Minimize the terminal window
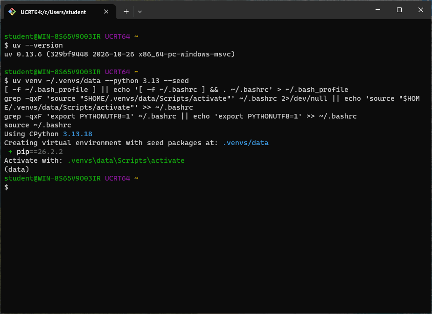 pos(378,10)
